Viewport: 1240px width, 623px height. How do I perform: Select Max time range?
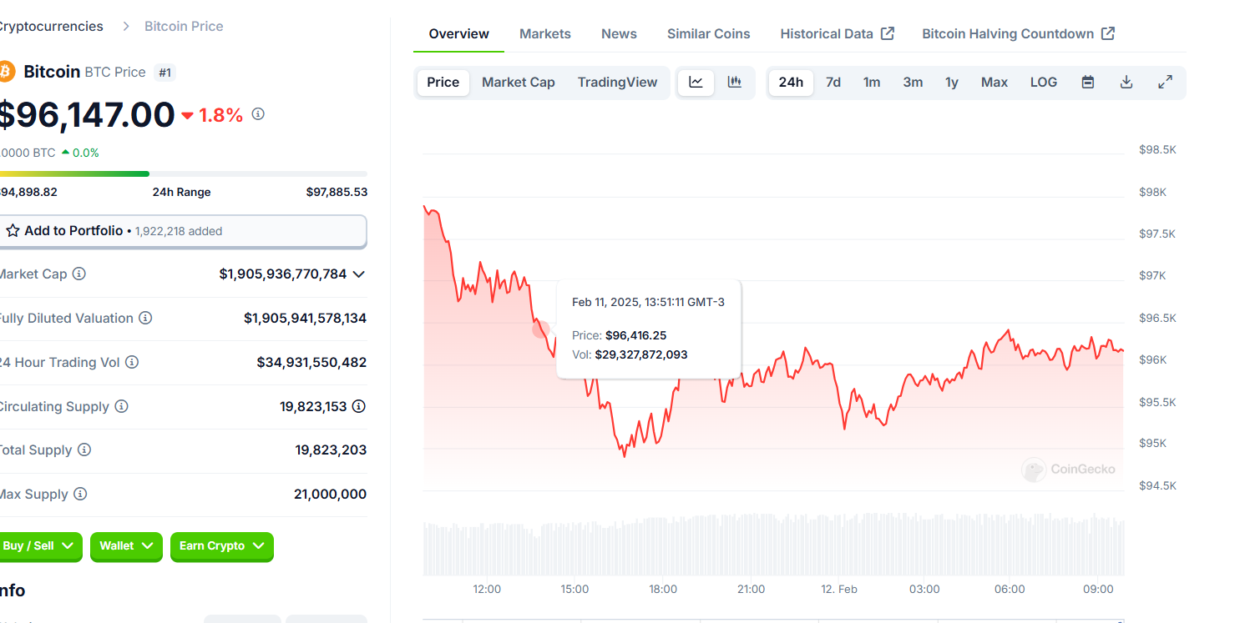[x=995, y=82]
